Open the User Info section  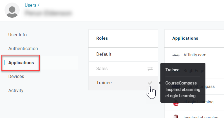pos(17,35)
